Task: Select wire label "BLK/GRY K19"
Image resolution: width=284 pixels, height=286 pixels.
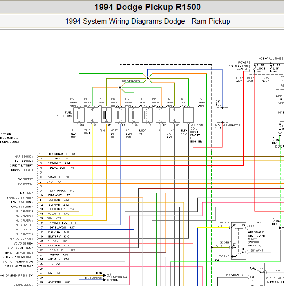Action: [x=59, y=237]
